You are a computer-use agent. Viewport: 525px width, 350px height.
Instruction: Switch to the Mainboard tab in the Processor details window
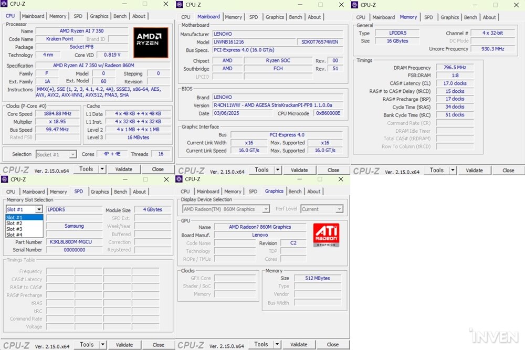point(33,16)
